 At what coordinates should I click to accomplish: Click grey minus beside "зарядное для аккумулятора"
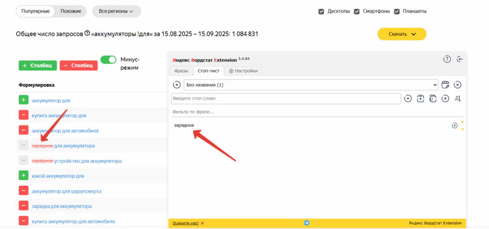pyautogui.click(x=23, y=145)
